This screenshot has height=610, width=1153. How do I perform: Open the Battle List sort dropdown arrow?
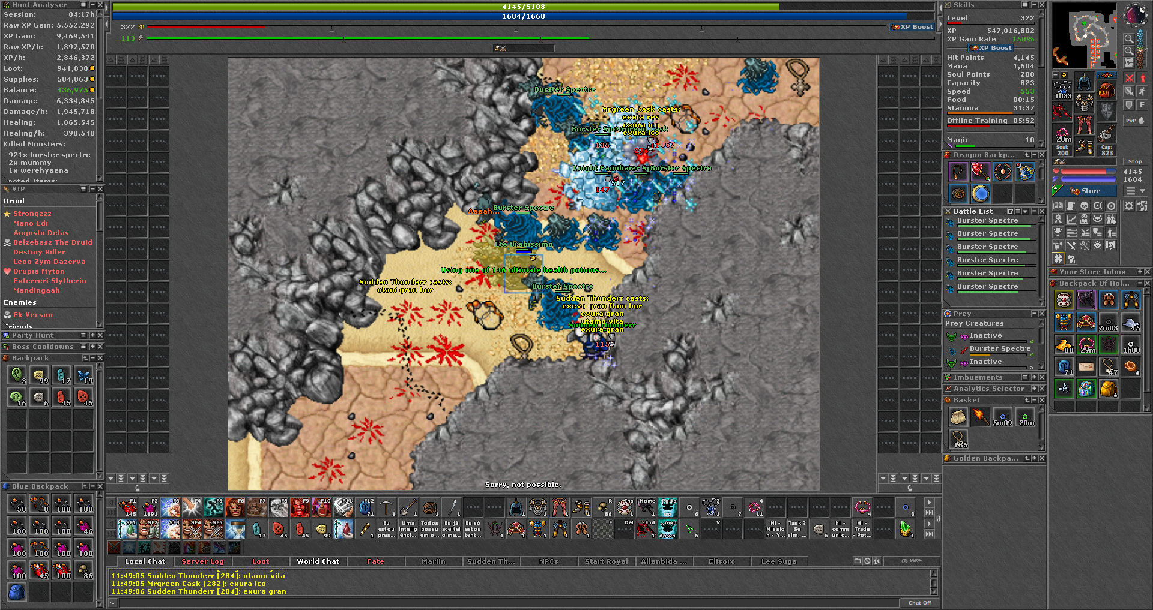[1025, 211]
